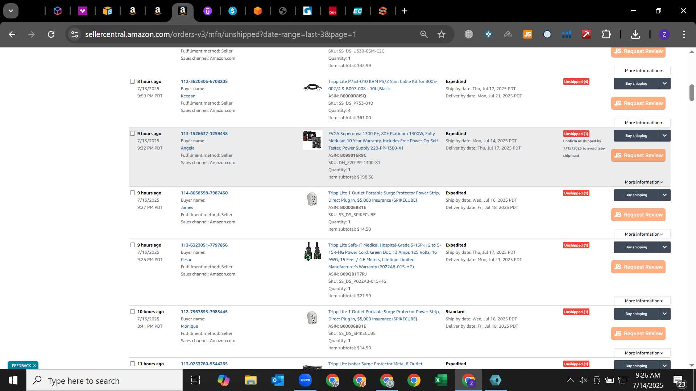Click the scrollbar down arrow

(x=692, y=365)
